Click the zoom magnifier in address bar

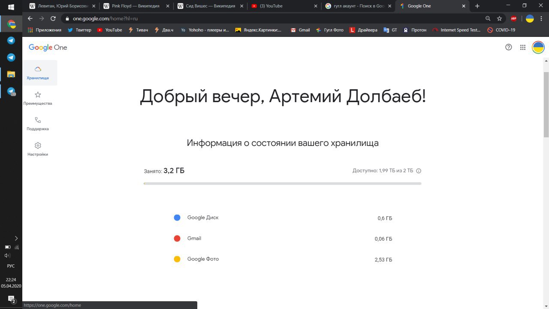tap(488, 18)
